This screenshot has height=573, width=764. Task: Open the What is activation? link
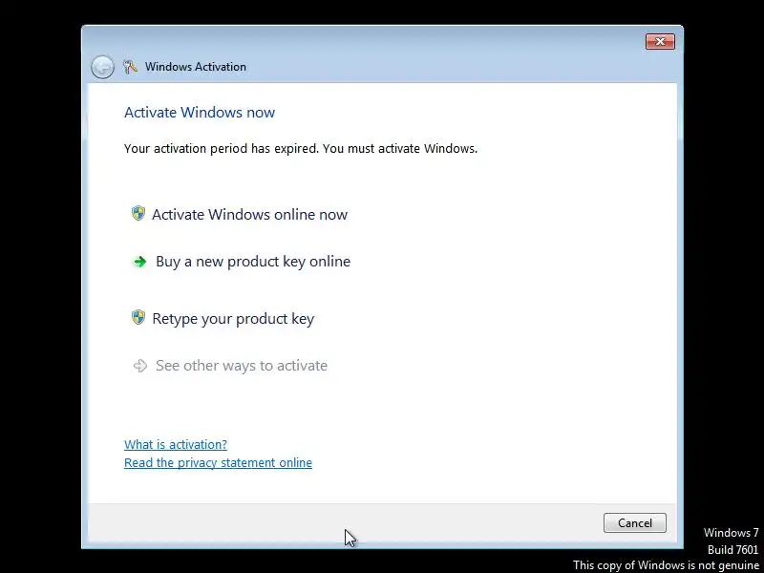click(x=176, y=444)
